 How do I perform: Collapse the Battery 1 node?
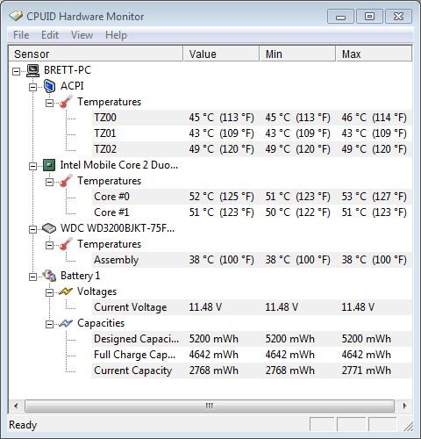point(33,277)
